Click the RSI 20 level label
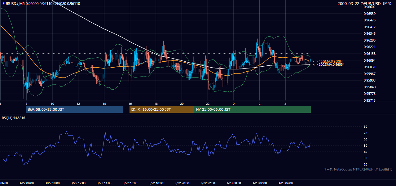The image size is (396, 186). point(365,164)
